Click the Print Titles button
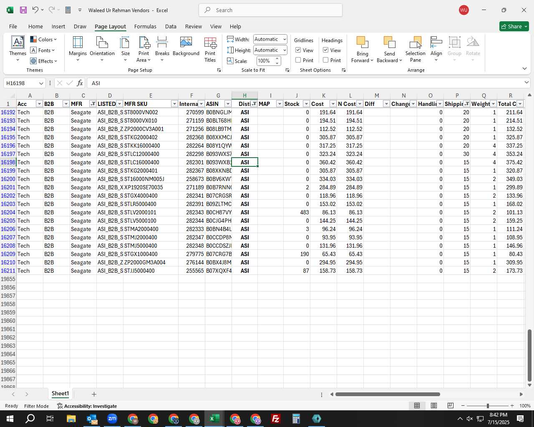Image resolution: width=534 pixels, height=427 pixels. [210, 49]
